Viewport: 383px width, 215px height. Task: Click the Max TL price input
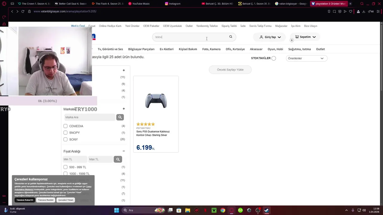point(101,159)
